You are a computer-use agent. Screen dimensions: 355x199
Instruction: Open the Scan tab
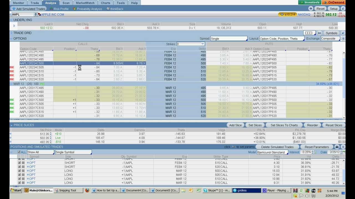click(x=66, y=3)
